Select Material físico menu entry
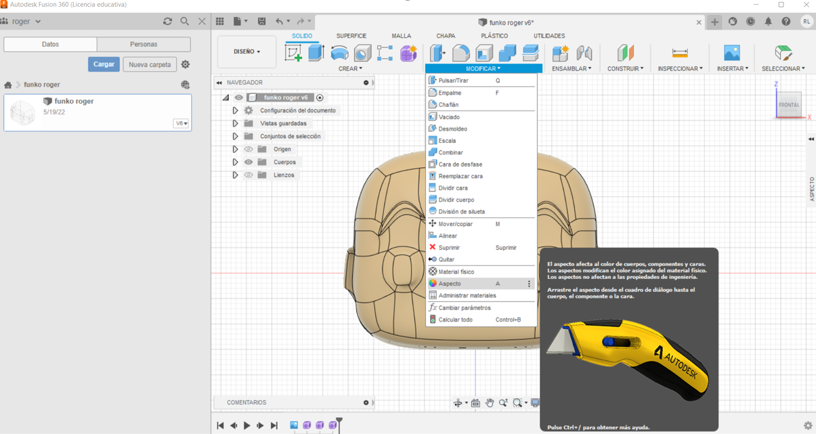This screenshot has width=816, height=434. click(456, 272)
